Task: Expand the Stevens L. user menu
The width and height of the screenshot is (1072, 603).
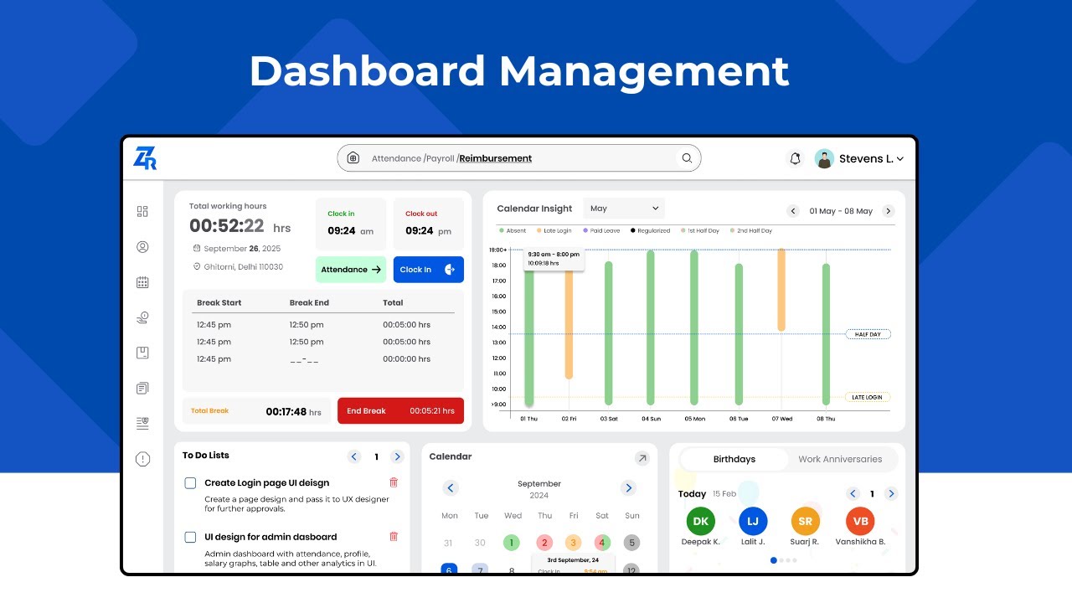Action: (900, 159)
